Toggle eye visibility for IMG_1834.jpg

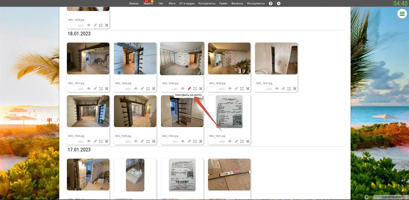tap(183, 141)
